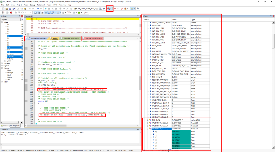Screen dimensions: 275x152
Task: Switch to the Project panel tab
Action: tap(5, 126)
